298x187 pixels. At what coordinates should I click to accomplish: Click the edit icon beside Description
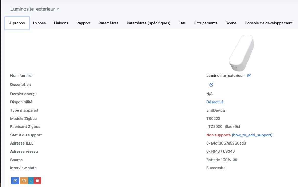click(x=211, y=85)
